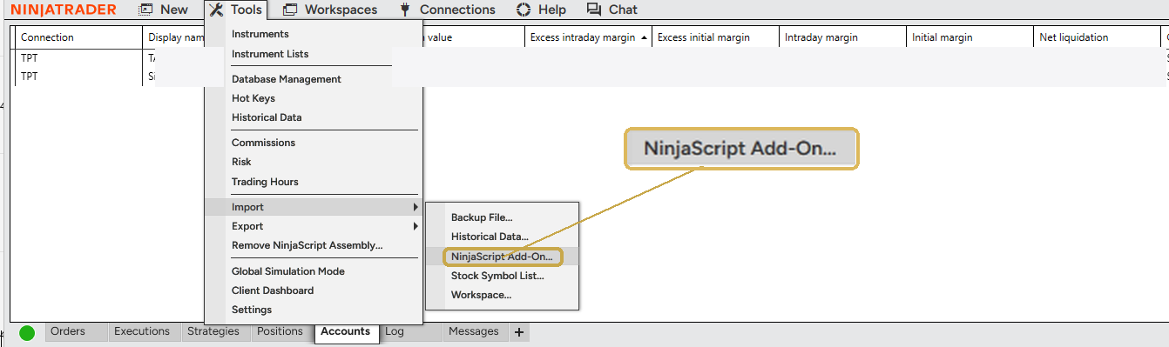
Task: Click the green connection status indicator
Action: (27, 333)
